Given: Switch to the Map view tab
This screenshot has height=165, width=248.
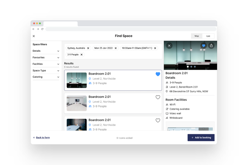Looking at the screenshot, I should [x=196, y=36].
